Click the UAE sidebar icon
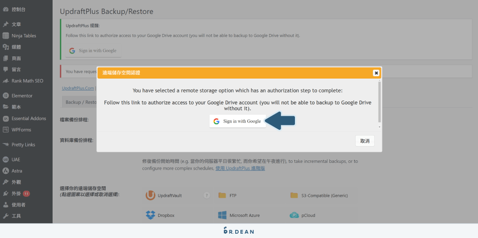The image size is (478, 238). pos(5,159)
